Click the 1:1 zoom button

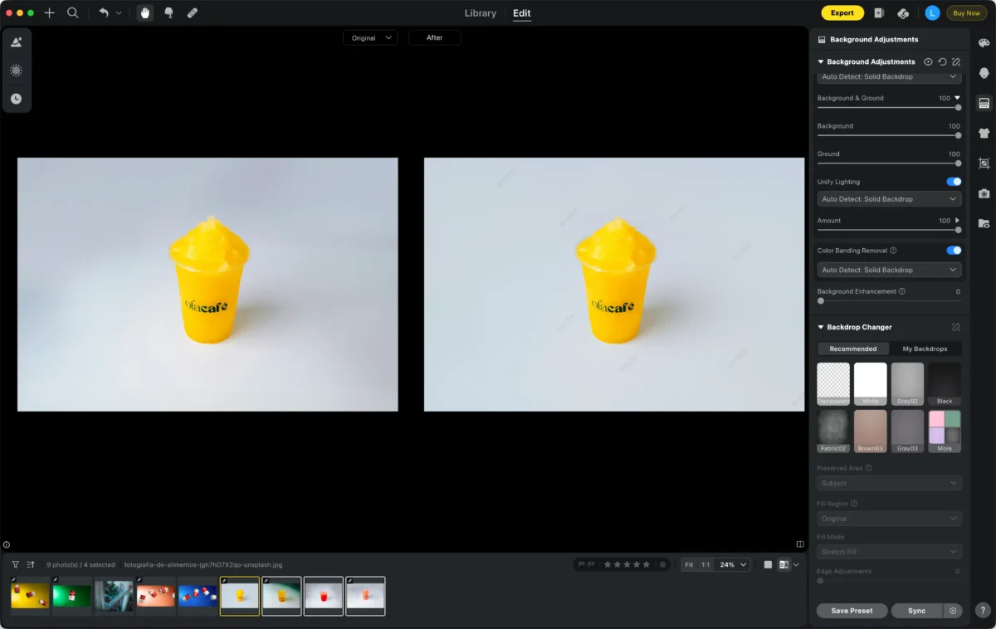(x=705, y=564)
